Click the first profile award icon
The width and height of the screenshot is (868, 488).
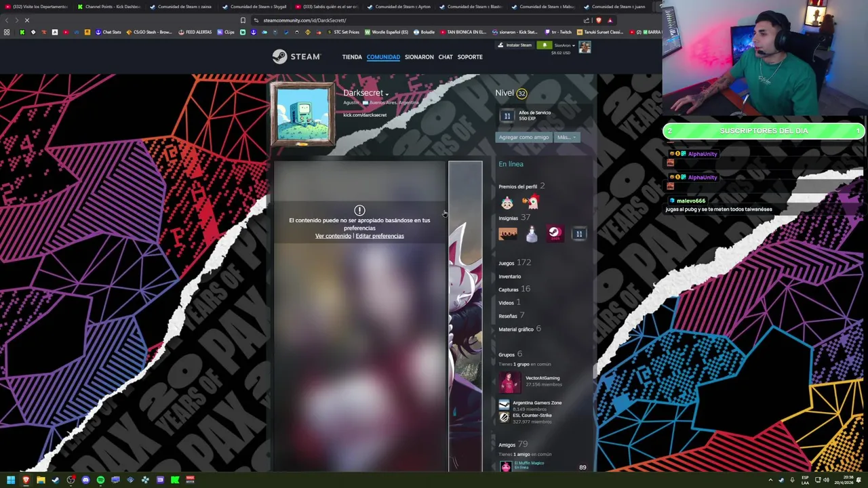[507, 202]
